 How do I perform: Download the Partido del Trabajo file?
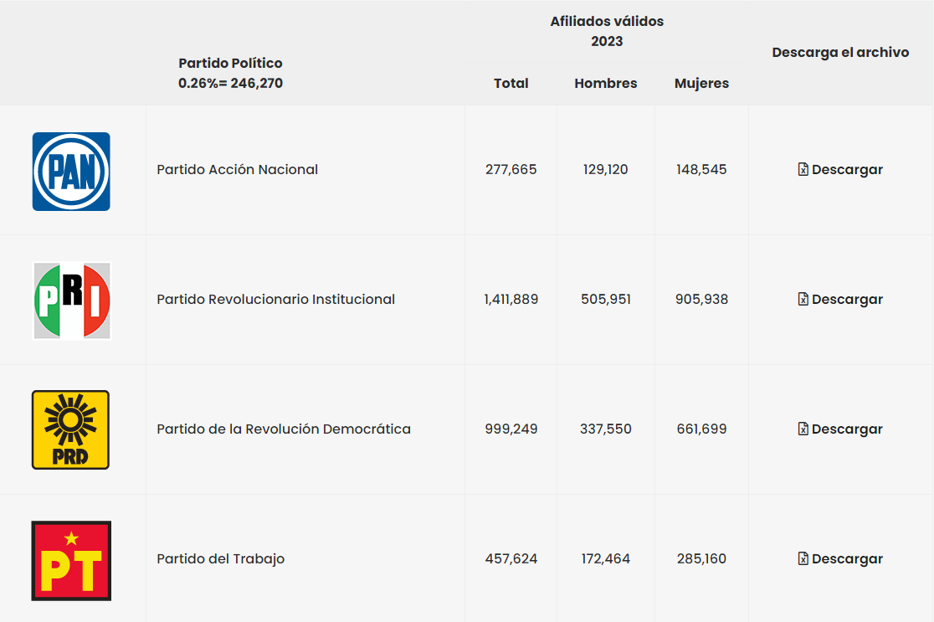[x=840, y=559]
